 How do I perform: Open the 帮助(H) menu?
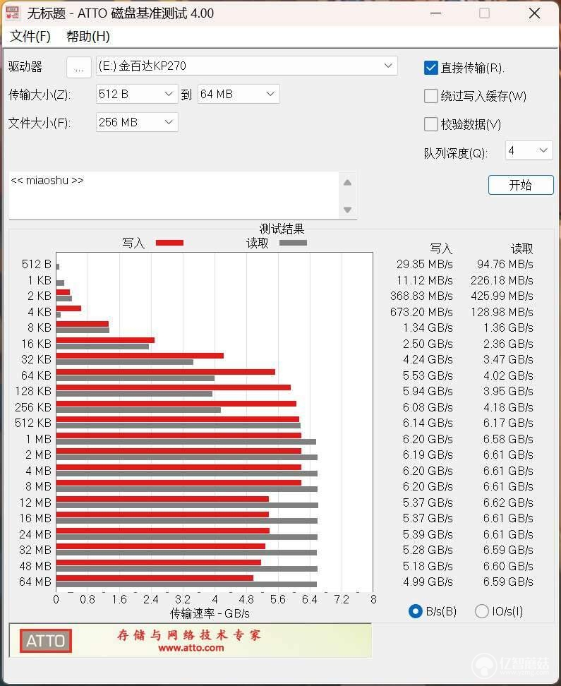click(88, 36)
